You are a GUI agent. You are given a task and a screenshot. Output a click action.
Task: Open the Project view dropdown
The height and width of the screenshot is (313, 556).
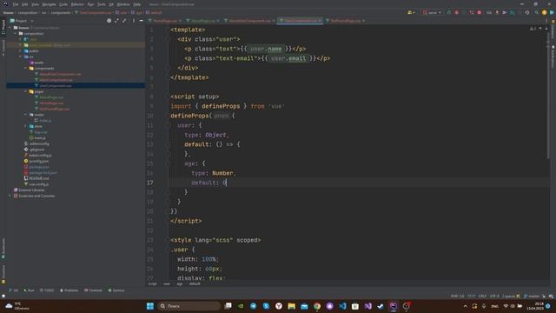coord(22,21)
